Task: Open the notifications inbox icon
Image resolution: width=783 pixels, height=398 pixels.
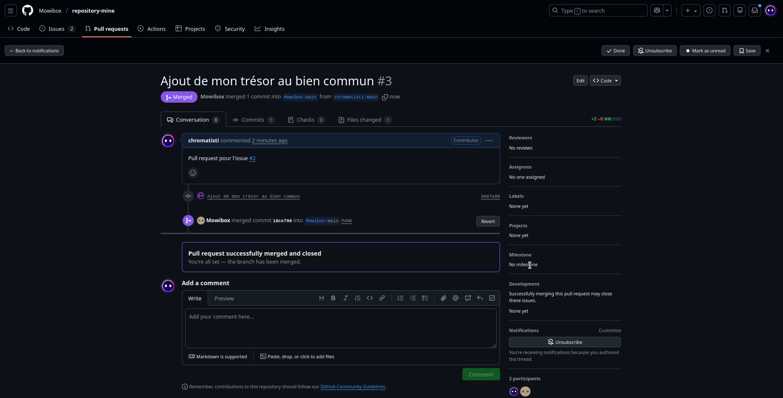Action: click(x=755, y=11)
